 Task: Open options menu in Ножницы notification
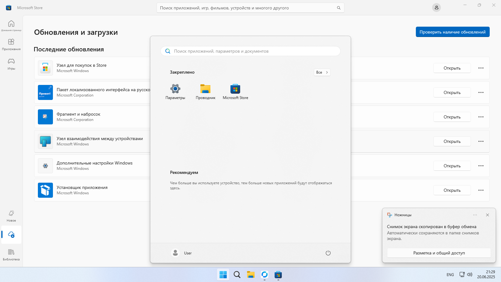(475, 215)
